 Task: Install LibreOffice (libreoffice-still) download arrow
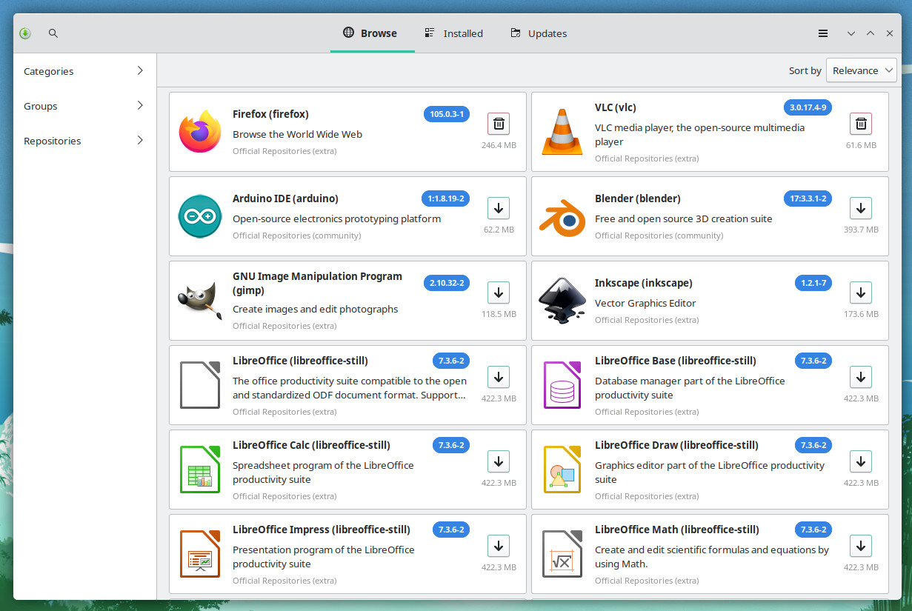click(499, 377)
